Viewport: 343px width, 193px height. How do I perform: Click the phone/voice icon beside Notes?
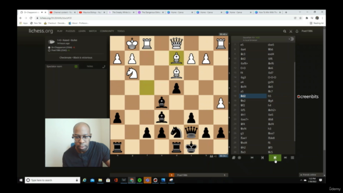[103, 66]
